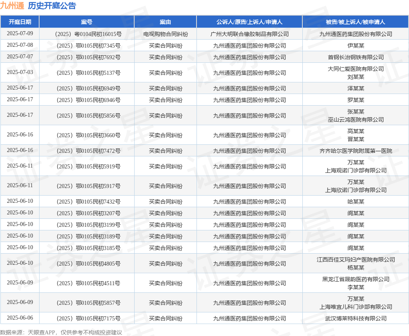The image size is (409, 336).
Task: Click defendant 伊某某
Action: point(355,46)
